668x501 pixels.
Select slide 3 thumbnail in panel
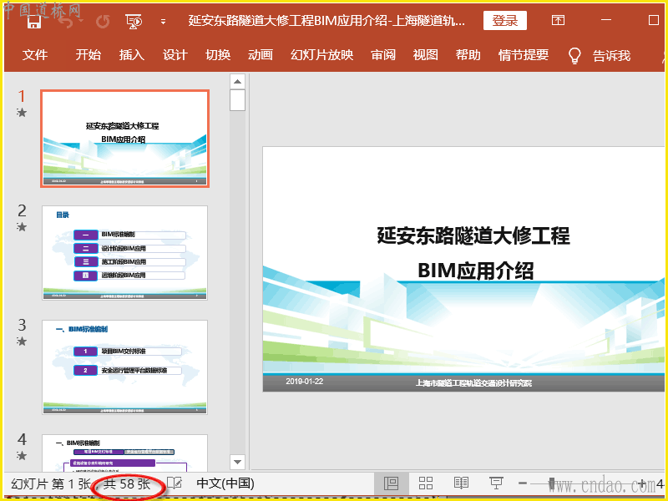click(x=124, y=367)
